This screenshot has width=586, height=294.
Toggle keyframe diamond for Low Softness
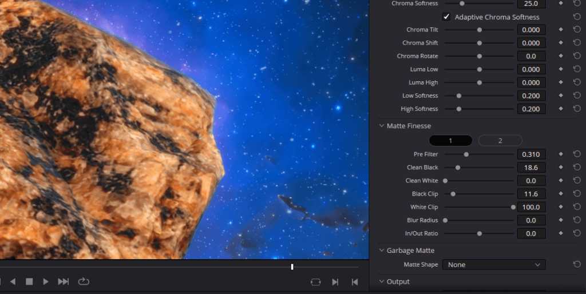click(561, 96)
